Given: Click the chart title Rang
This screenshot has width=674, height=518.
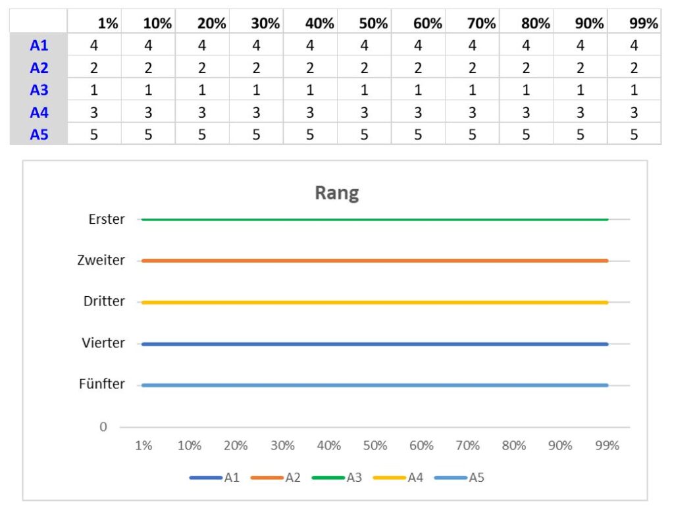Looking at the screenshot, I should [x=337, y=193].
